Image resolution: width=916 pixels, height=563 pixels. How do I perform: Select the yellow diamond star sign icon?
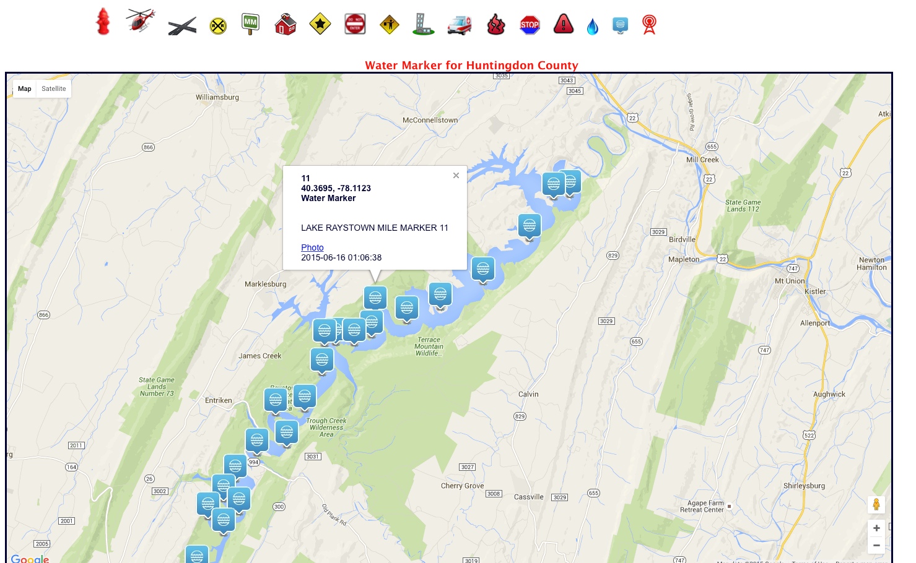pos(320,24)
